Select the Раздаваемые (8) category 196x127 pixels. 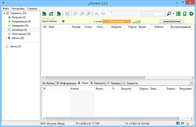tap(21, 21)
